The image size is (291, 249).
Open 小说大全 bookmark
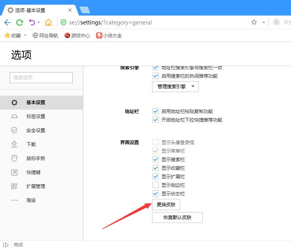coord(109,35)
